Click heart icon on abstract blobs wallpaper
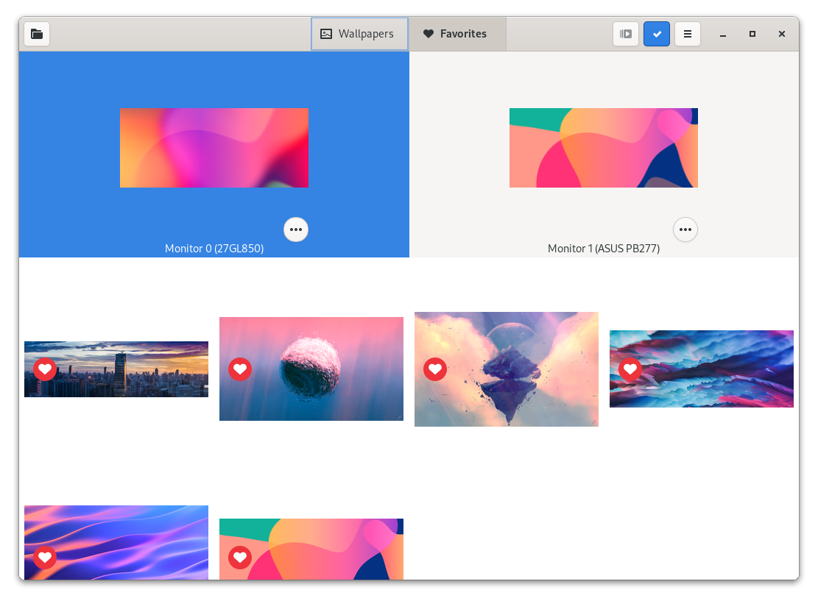Viewport: 818px width, 601px height. (x=240, y=558)
